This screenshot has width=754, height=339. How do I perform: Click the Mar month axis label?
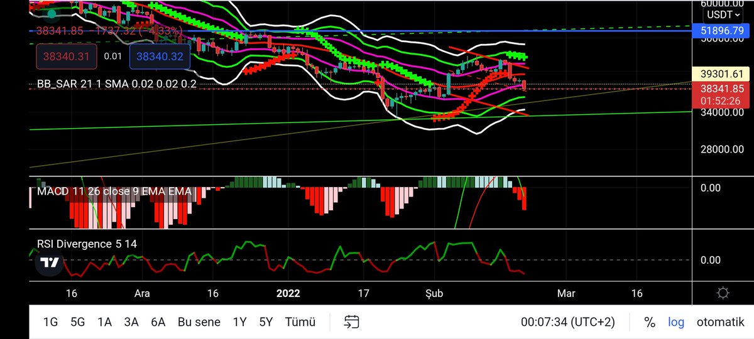point(567,293)
